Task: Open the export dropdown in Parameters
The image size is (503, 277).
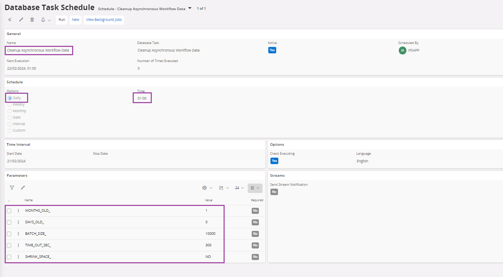Action: 224,188
